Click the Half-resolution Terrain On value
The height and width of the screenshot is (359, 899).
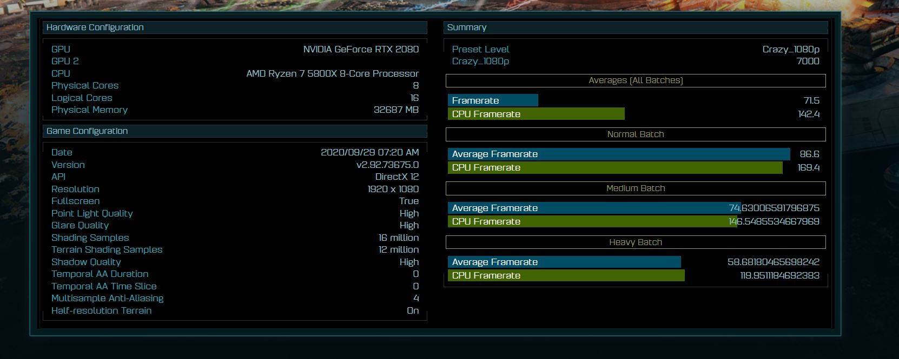(412, 310)
